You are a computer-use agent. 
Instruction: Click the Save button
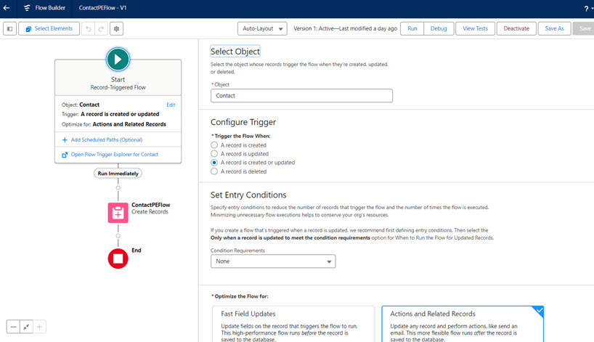tap(584, 28)
